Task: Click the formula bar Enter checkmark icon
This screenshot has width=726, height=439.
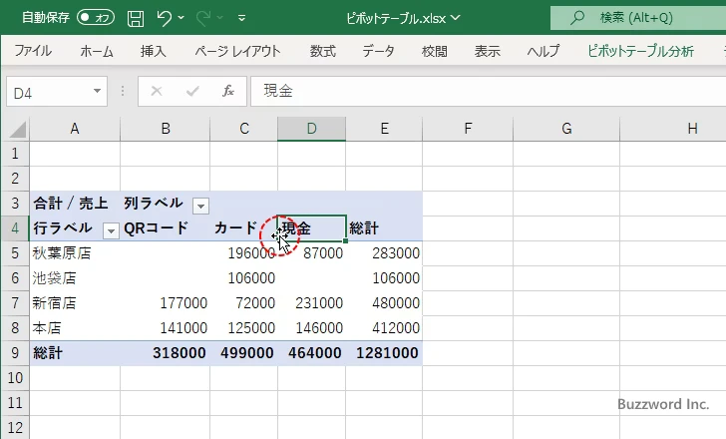Action: [192, 91]
